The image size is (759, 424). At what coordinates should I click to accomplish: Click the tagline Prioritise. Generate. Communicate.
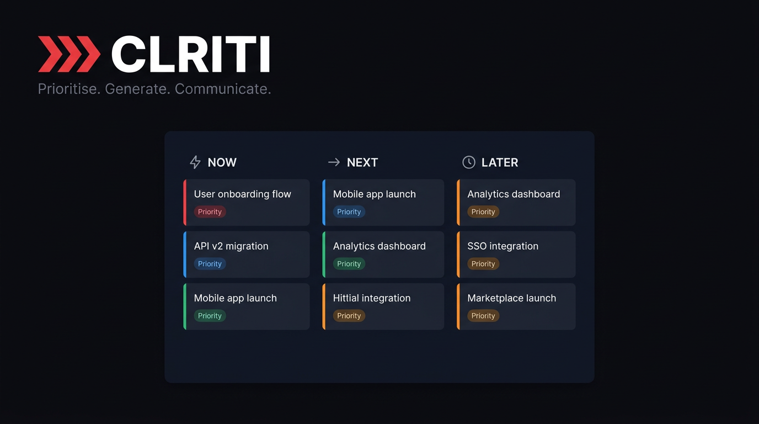point(154,88)
